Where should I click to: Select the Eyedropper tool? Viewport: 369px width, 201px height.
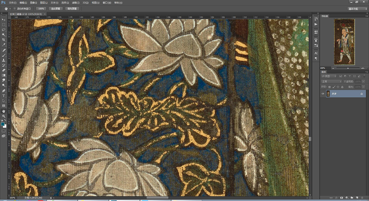point(4,45)
